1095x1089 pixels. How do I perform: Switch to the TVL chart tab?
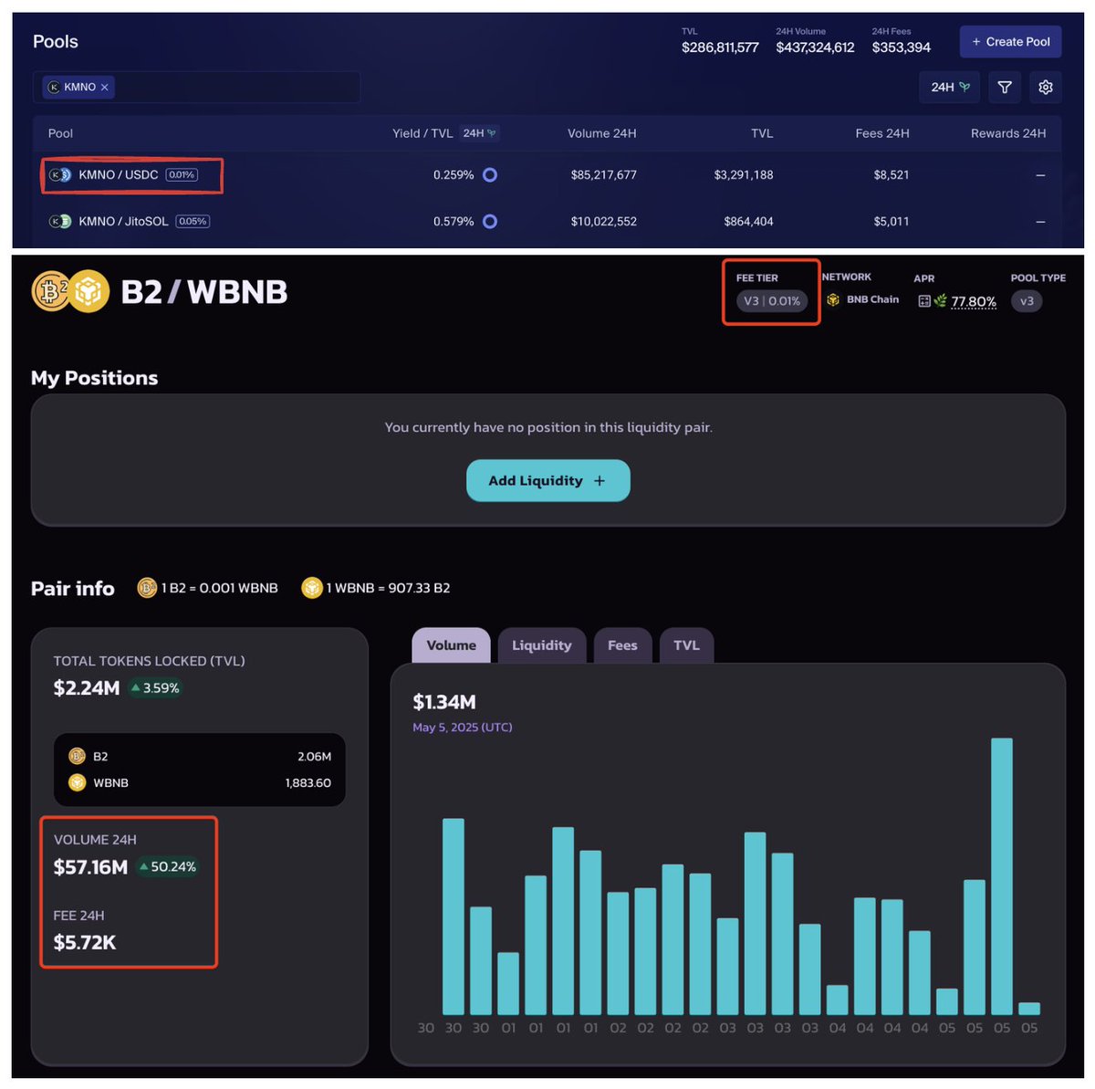(686, 645)
